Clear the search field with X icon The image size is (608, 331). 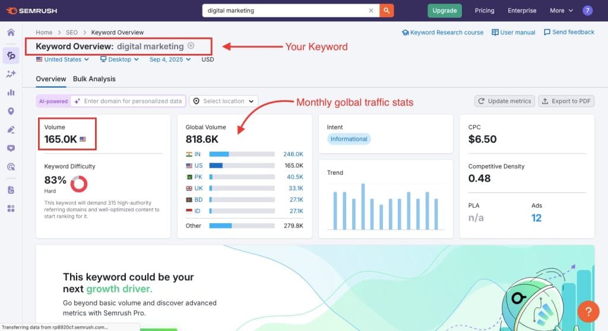[x=371, y=11]
